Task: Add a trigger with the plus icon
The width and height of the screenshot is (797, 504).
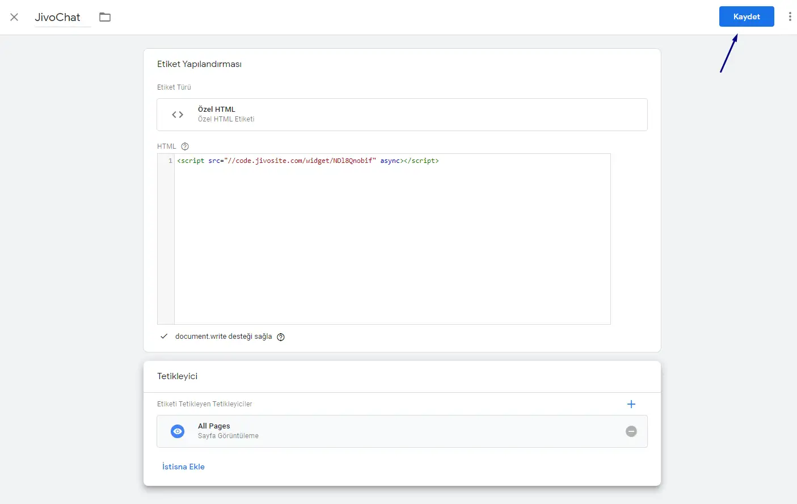Action: tap(631, 404)
